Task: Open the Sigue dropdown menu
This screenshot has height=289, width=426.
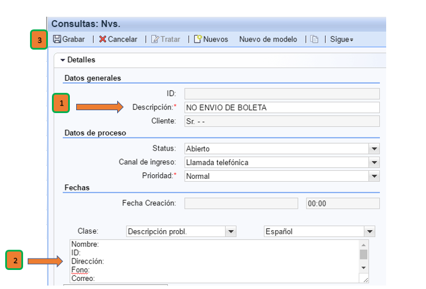Action: (342, 39)
